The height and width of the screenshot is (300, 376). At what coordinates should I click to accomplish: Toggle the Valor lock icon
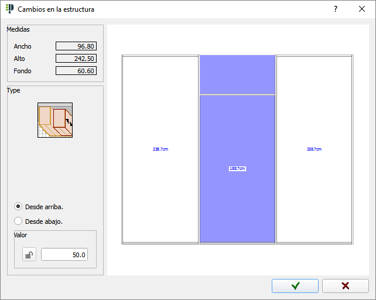click(x=29, y=255)
